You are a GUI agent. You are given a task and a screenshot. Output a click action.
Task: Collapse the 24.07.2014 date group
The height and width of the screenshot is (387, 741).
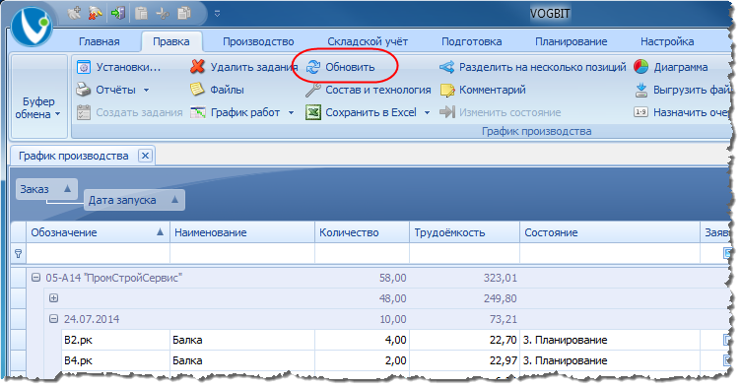coord(54,319)
